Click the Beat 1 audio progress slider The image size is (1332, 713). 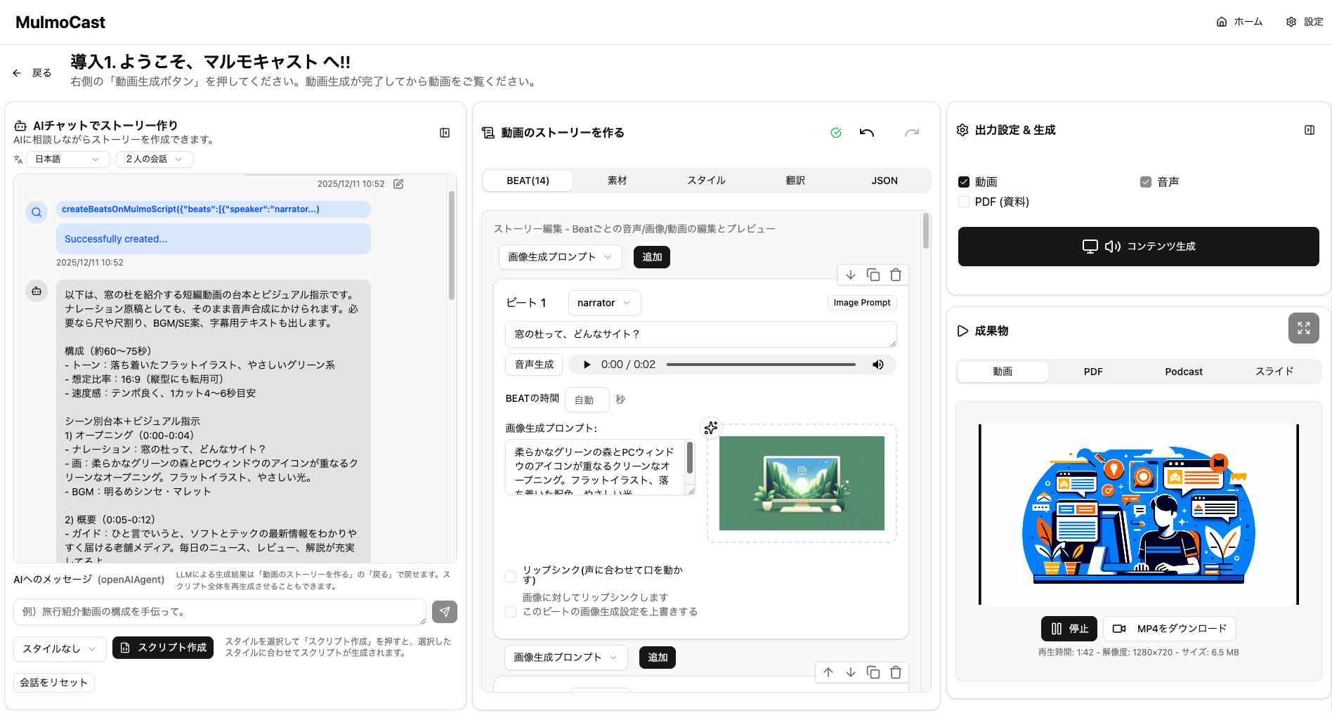point(761,364)
